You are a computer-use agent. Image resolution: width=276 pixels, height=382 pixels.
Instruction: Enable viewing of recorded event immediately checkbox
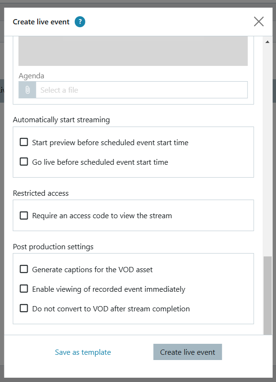(x=24, y=289)
